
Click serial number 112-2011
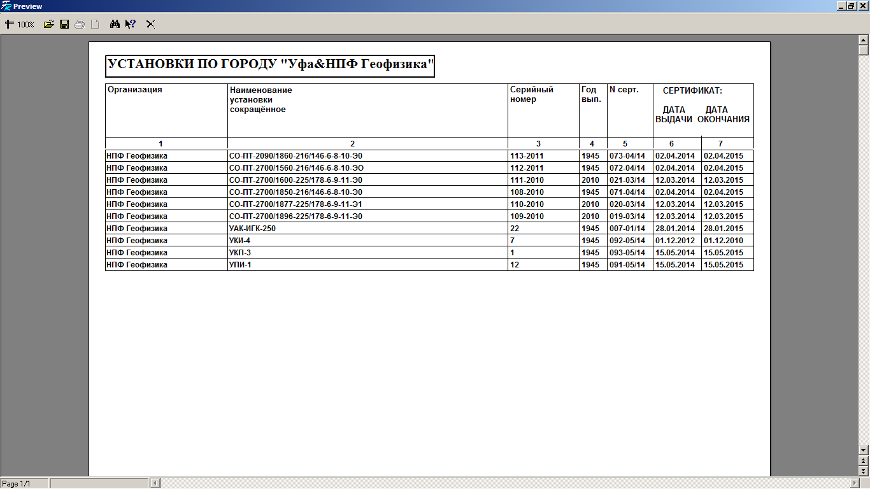click(x=527, y=168)
